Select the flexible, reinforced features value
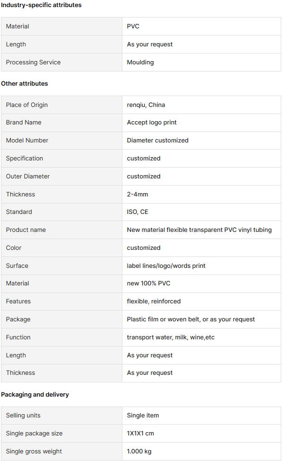Image resolution: width=285 pixels, height=461 pixels. (x=154, y=301)
